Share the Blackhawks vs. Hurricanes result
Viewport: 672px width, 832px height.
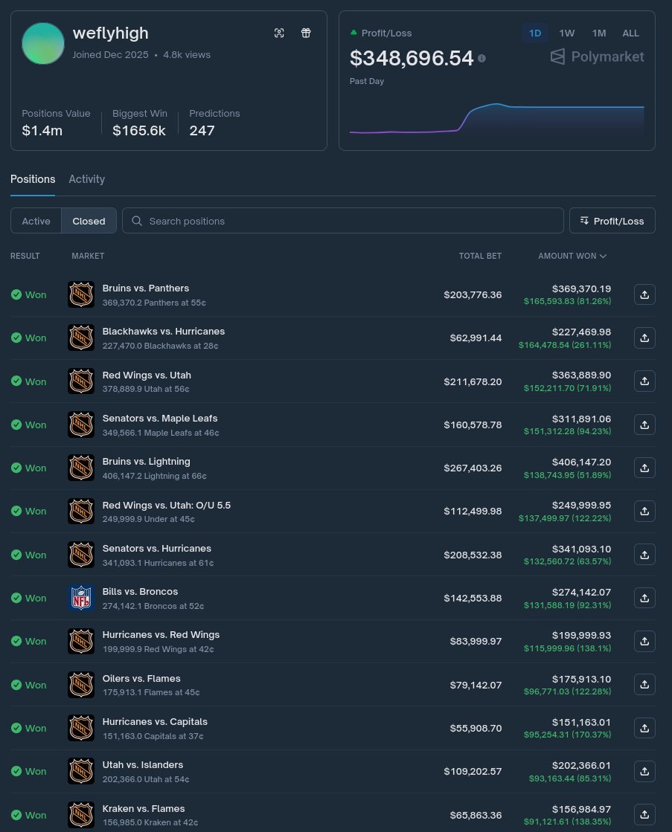tap(644, 338)
